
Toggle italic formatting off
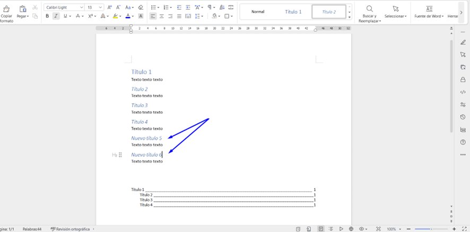(x=56, y=16)
